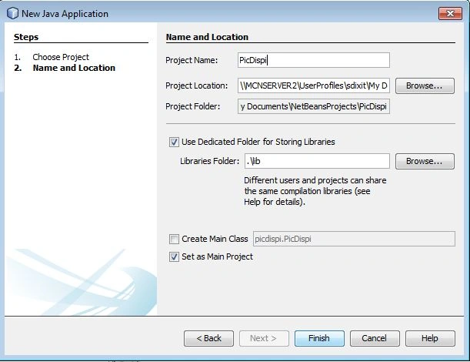Screen dimensions: 470x362
Task: Click the Project Folder label
Action: (193, 106)
